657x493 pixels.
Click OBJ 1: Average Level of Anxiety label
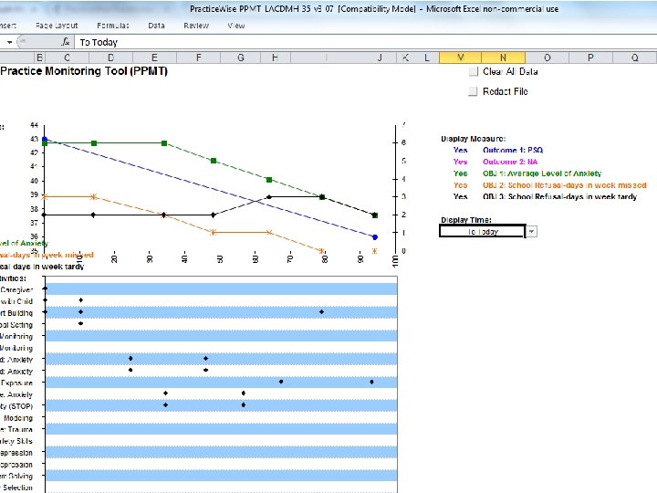click(x=542, y=173)
